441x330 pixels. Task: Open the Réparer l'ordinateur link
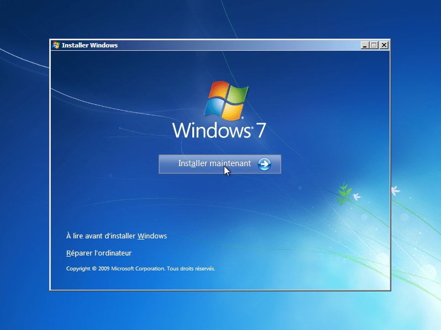[99, 253]
